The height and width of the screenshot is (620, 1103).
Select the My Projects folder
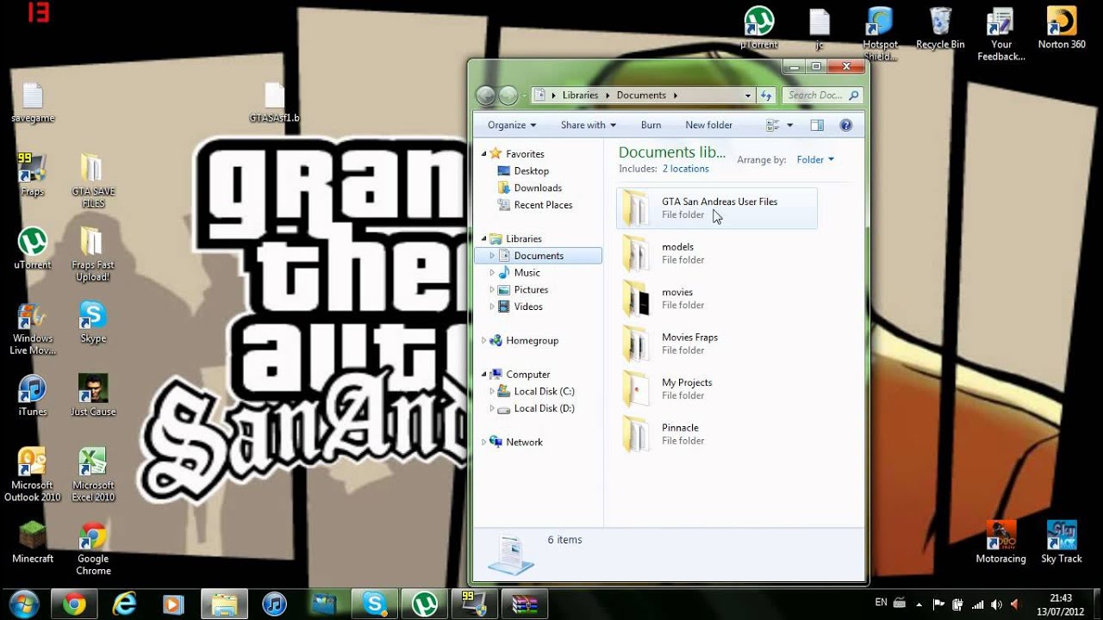pos(717,389)
